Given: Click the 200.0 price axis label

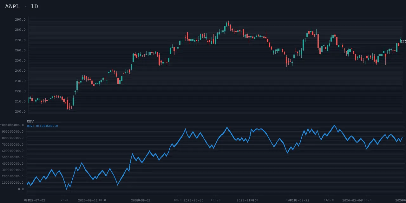Looking at the screenshot, I should point(20,112).
